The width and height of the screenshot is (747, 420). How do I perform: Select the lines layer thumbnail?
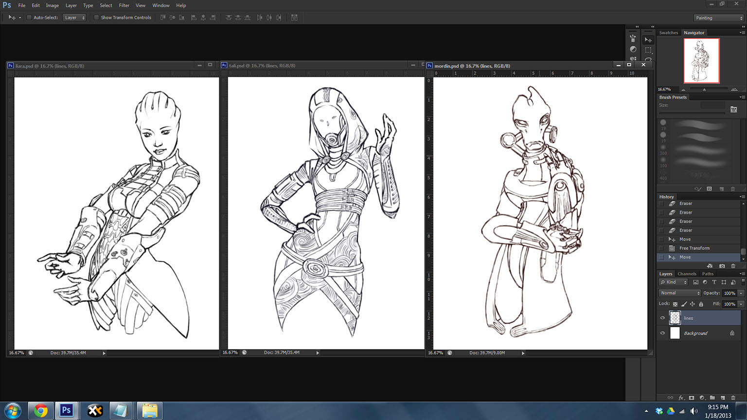[675, 318]
